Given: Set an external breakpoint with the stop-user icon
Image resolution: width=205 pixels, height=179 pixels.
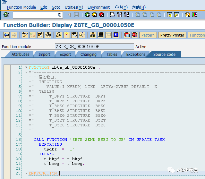Looking at the screenshot, I should click(135, 35).
